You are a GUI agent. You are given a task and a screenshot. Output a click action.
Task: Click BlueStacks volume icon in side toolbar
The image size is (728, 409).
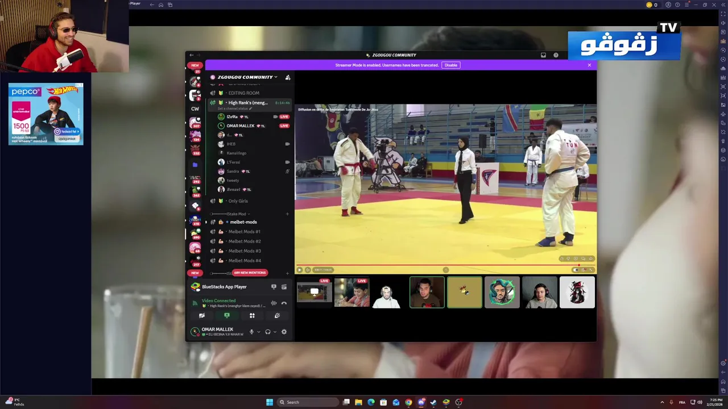(723, 23)
